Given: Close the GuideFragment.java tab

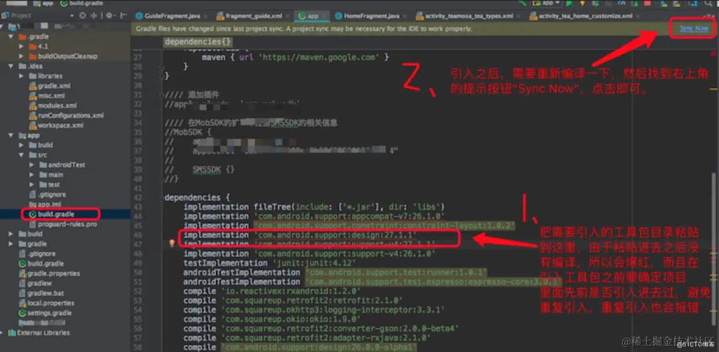Looking at the screenshot, I should [x=205, y=16].
